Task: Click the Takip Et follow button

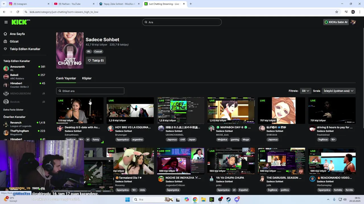Action: [96, 60]
